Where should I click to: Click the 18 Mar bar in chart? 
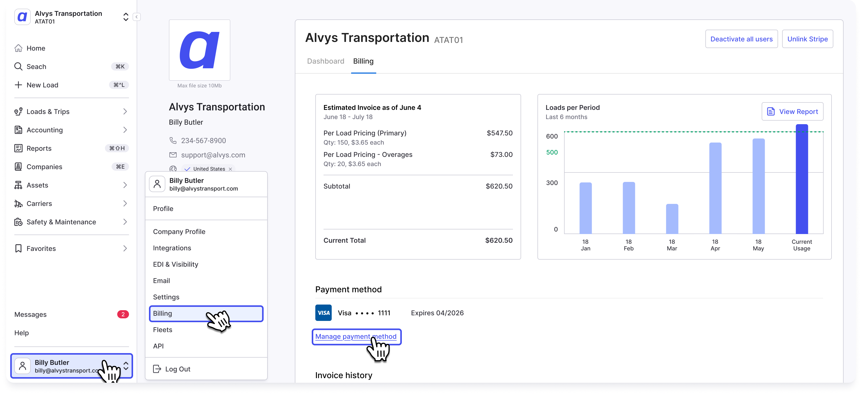coord(672,218)
